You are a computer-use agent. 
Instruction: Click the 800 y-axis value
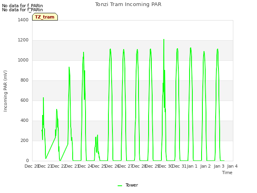(x=24, y=80)
